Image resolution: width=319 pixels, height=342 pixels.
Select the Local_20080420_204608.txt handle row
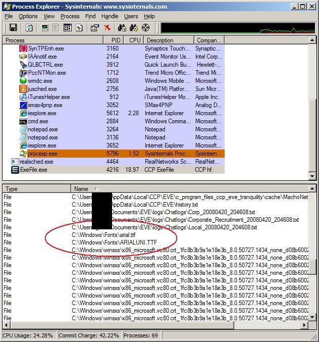[x=155, y=227]
